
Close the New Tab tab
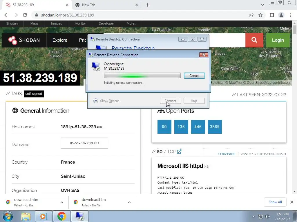click(137, 5)
